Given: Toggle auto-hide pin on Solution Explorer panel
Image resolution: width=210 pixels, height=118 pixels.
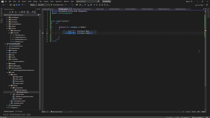Looking at the screenshot, I should [38, 9].
